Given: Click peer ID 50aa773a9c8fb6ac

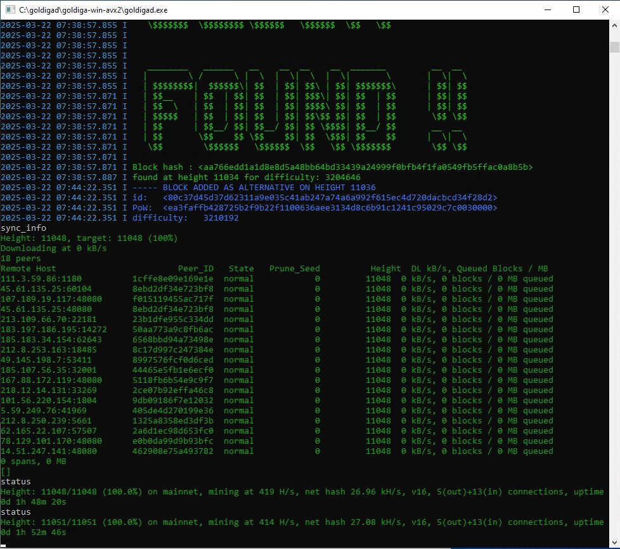Looking at the screenshot, I should [173, 330].
